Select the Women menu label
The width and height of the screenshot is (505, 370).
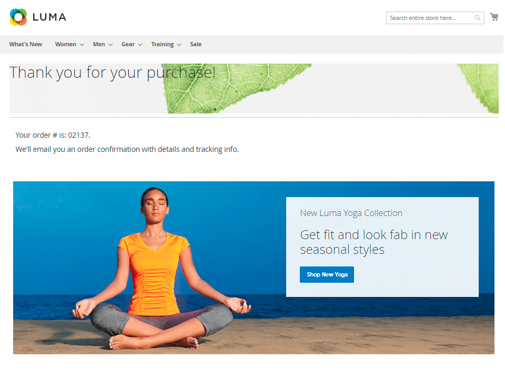coord(66,44)
